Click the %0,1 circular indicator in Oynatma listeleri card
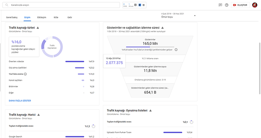The width and height of the screenshot is (261, 138). [191, 122]
